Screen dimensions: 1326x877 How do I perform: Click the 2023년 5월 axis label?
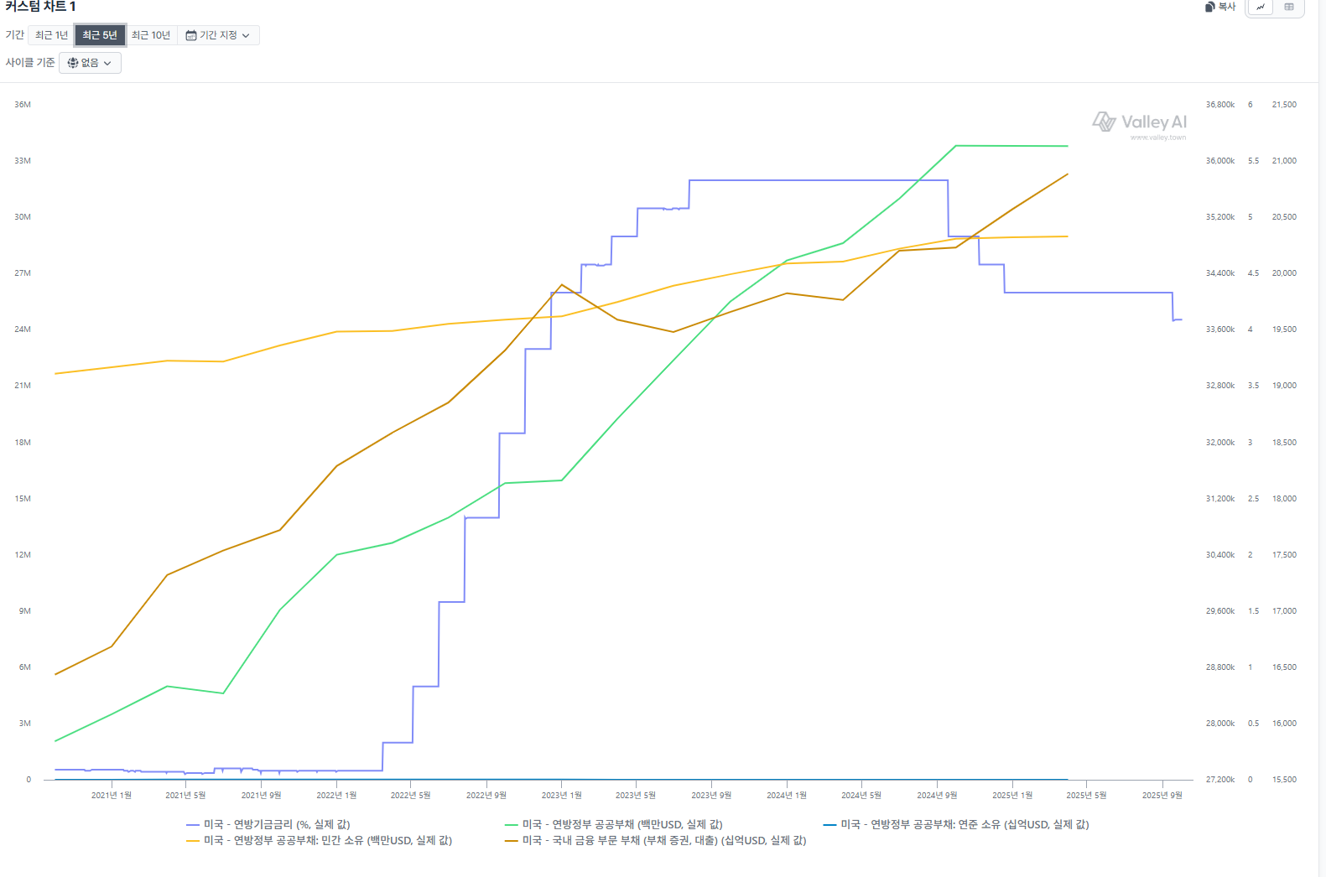(636, 795)
